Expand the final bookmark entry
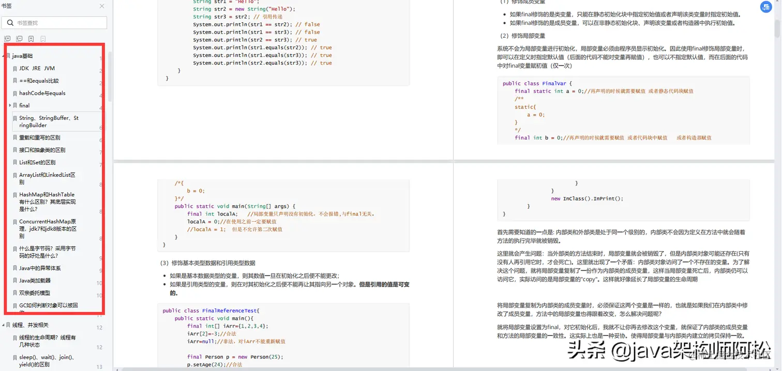The image size is (782, 371). [x=10, y=105]
